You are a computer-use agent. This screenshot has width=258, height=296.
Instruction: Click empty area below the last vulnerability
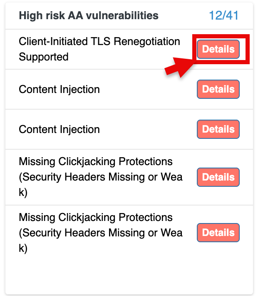(x=129, y=275)
